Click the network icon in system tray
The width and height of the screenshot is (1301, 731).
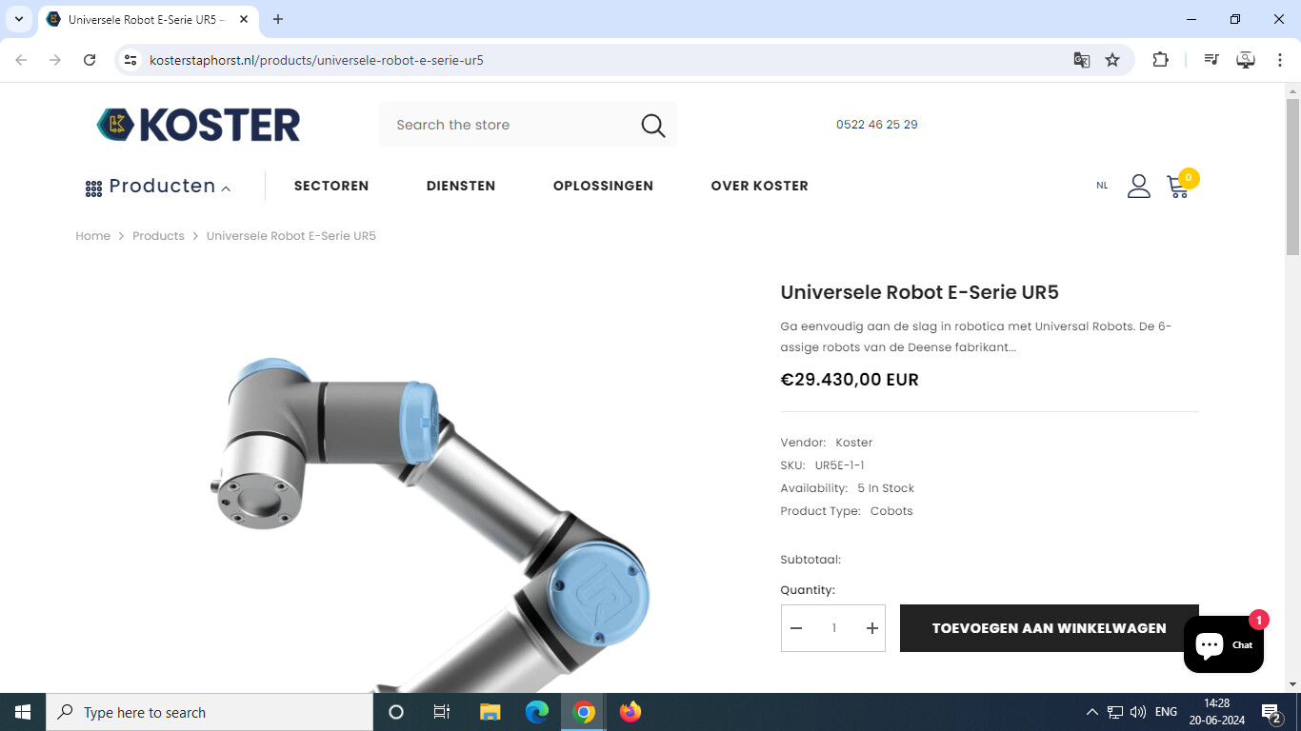(1115, 712)
